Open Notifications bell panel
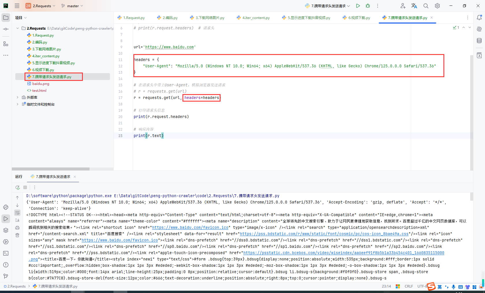The height and width of the screenshot is (293, 485). pos(479,18)
